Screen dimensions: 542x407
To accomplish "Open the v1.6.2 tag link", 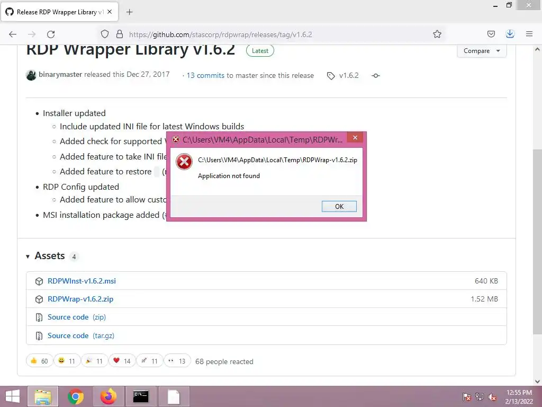I will pos(343,75).
